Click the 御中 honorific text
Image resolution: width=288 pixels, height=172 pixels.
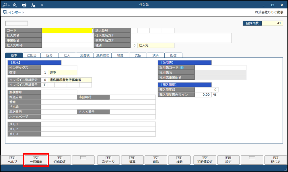[53, 73]
